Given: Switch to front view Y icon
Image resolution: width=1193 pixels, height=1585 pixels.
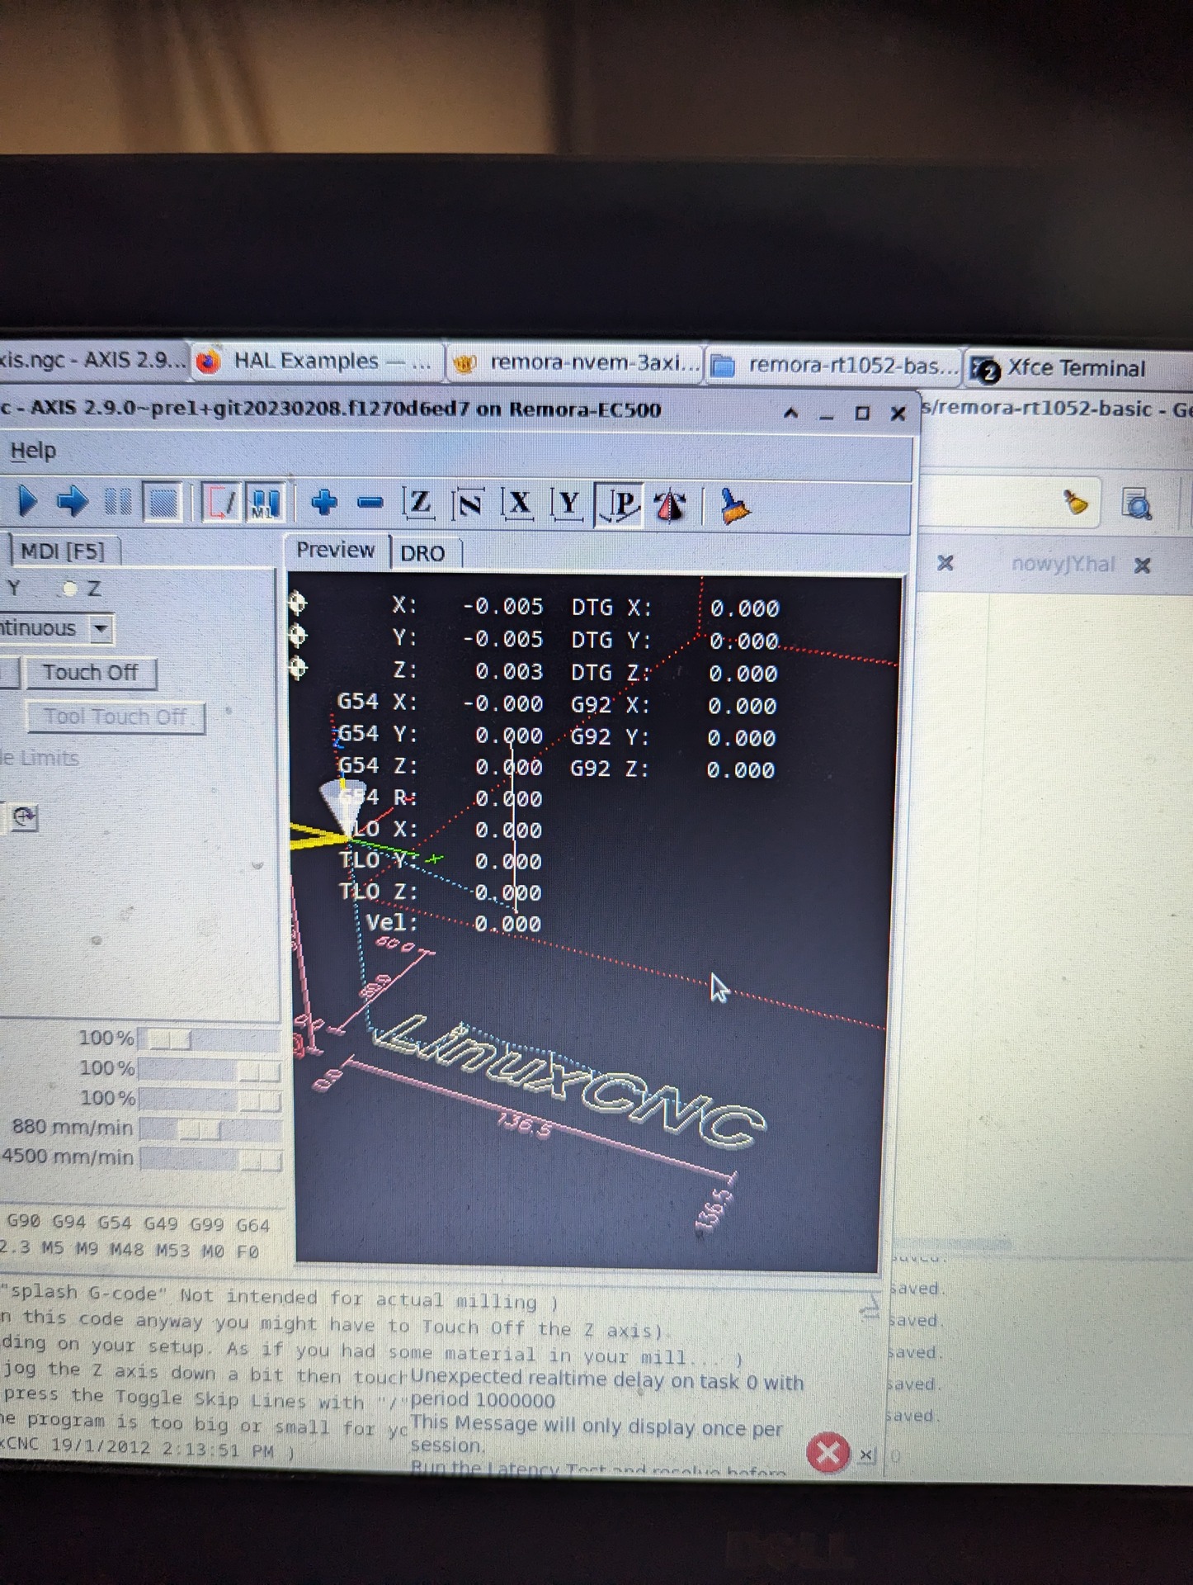Looking at the screenshot, I should [x=568, y=504].
